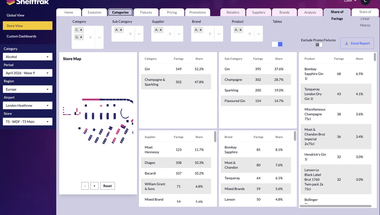Click the Flavoured Gin sub-category row
The image size is (380, 215).
[x=256, y=101]
